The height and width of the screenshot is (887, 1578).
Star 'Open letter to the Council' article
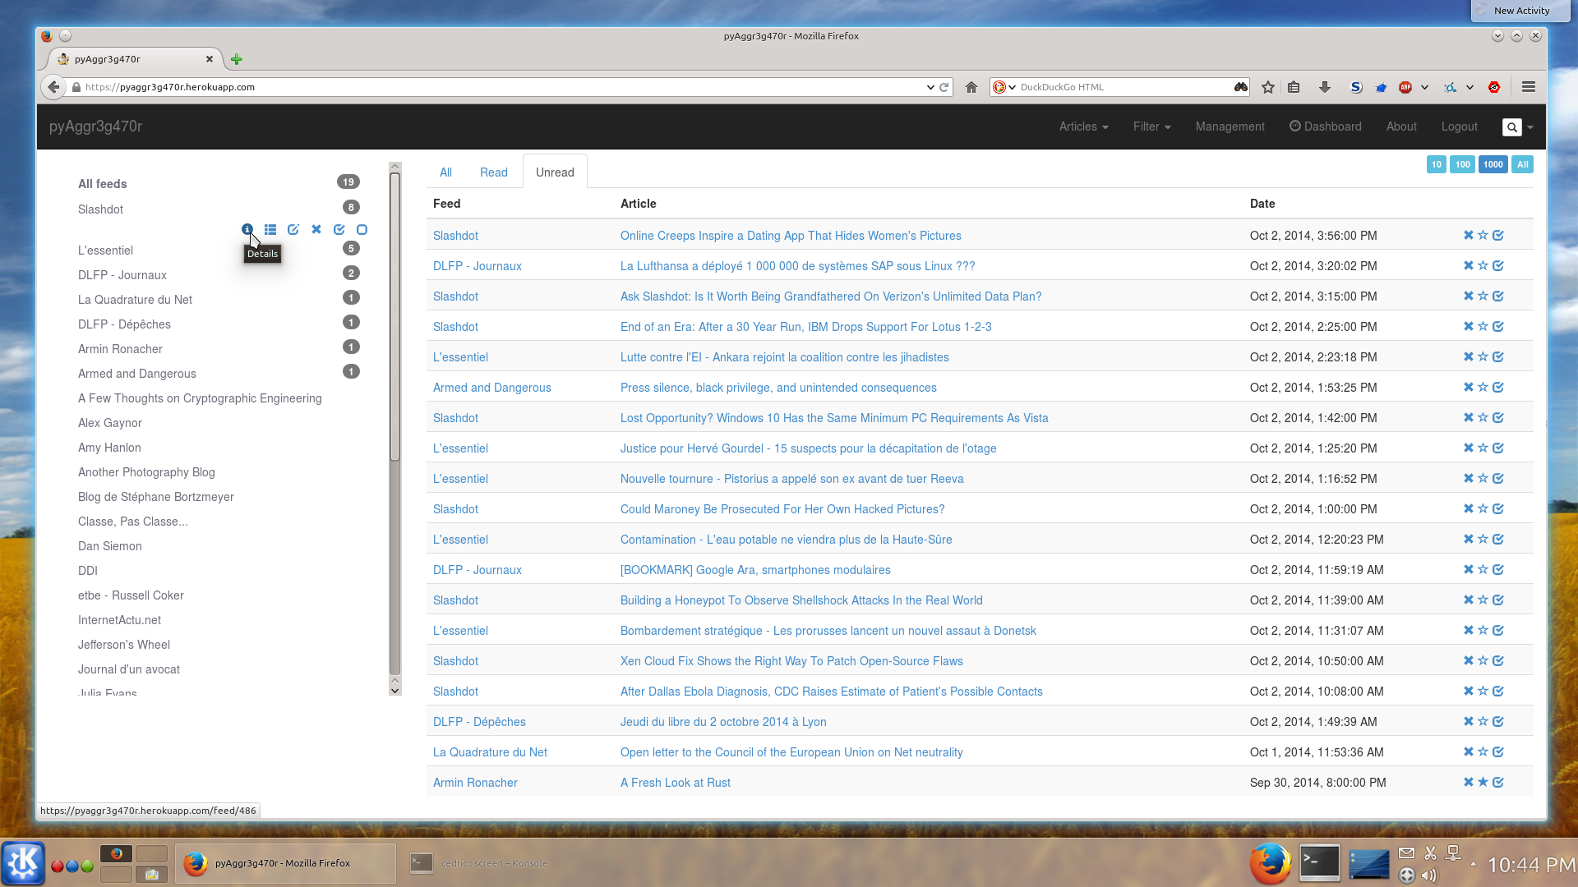point(1483,752)
